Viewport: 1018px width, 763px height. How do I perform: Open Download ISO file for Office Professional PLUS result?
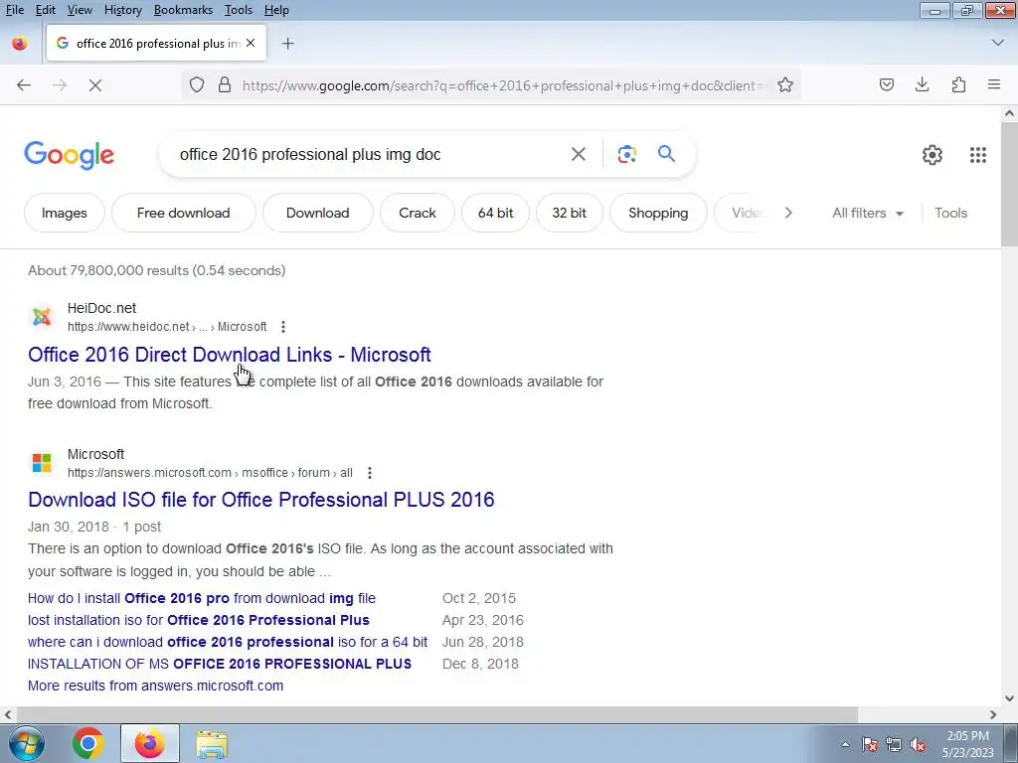pyautogui.click(x=261, y=500)
